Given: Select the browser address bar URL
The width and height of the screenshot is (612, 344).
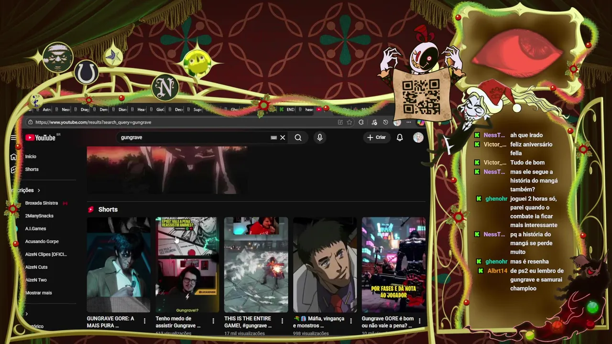Looking at the screenshot, I should [x=93, y=122].
